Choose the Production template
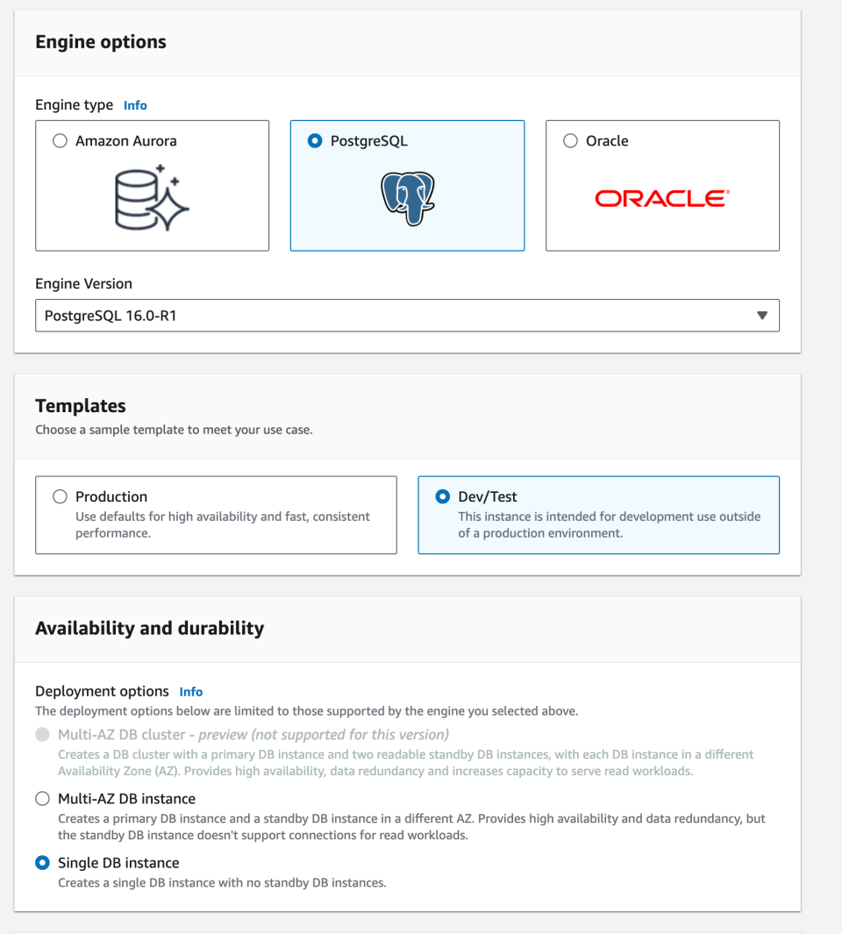Image resolution: width=842 pixels, height=934 pixels. (60, 496)
